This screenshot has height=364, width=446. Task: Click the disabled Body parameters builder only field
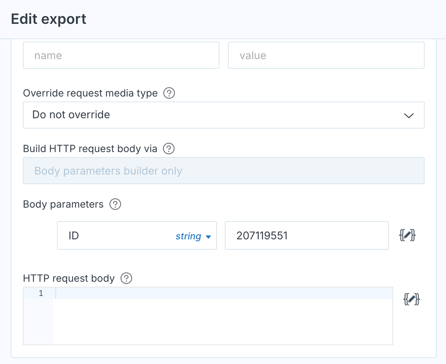click(224, 171)
